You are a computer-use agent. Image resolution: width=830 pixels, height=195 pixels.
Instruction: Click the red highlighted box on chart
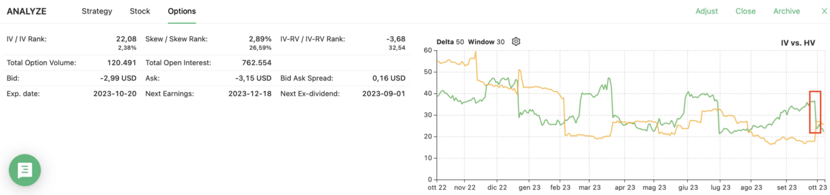pos(815,112)
